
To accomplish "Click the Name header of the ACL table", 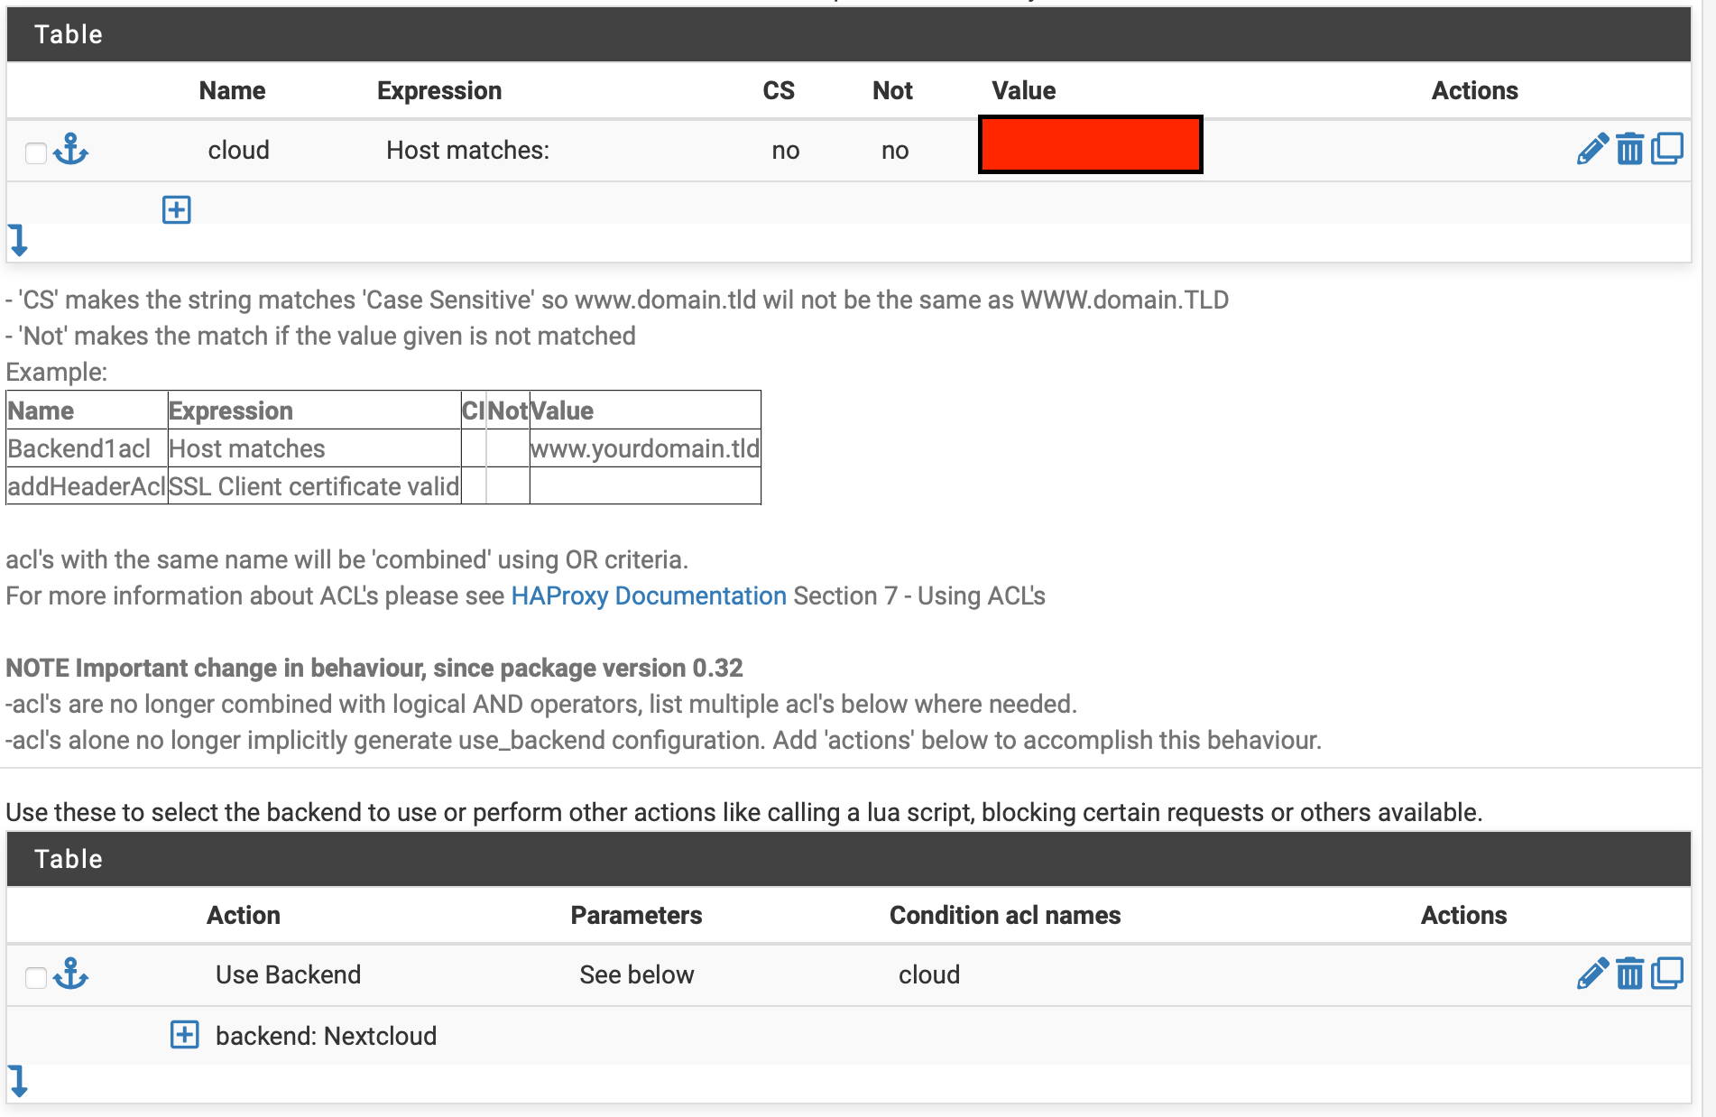I will (x=232, y=90).
